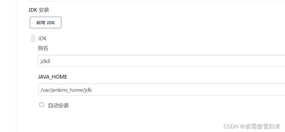Select the JDK 安装 section heading
This screenshot has width=285, height=132.
[39, 10]
